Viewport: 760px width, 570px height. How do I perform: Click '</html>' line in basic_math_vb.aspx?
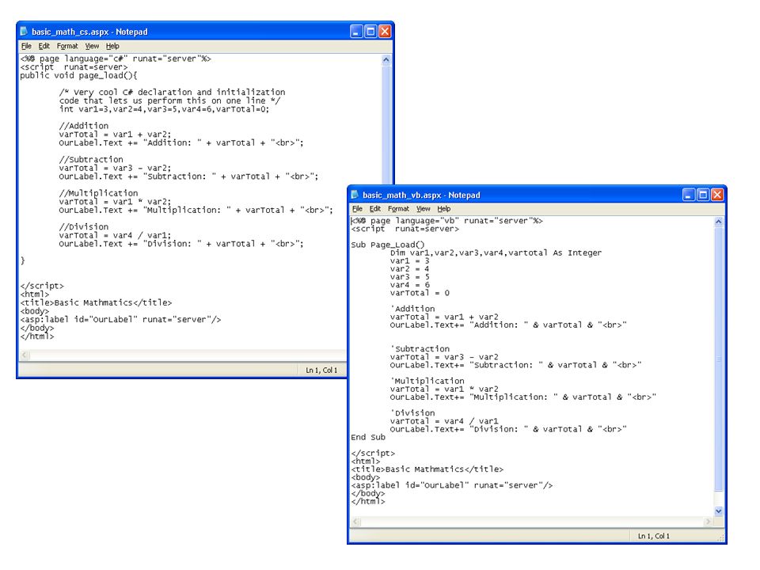[x=368, y=501]
